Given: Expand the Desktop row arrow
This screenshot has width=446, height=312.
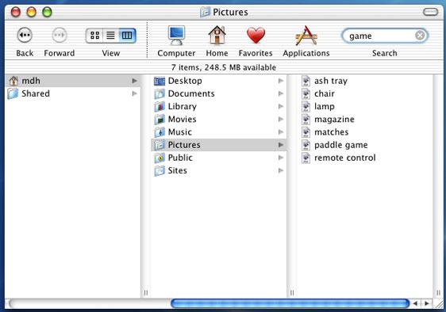Looking at the screenshot, I should click(281, 81).
